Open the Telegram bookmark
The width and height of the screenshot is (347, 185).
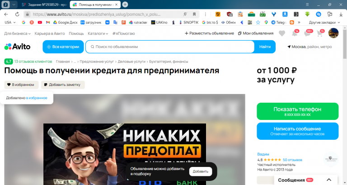[279, 22]
